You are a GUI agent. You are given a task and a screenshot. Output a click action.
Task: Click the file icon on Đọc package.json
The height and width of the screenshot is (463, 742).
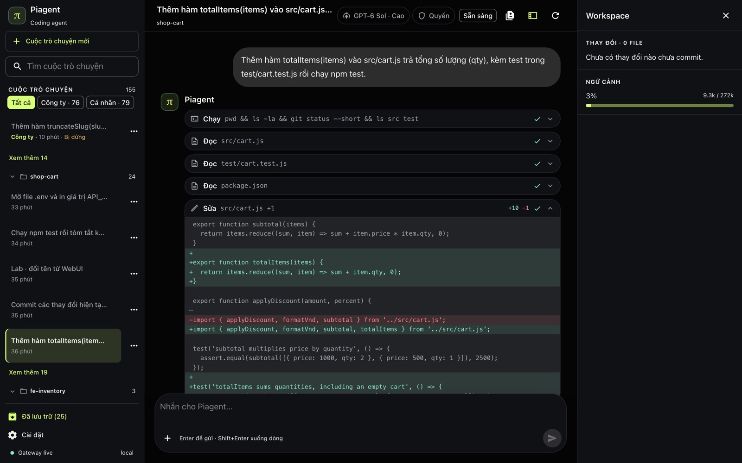click(195, 186)
